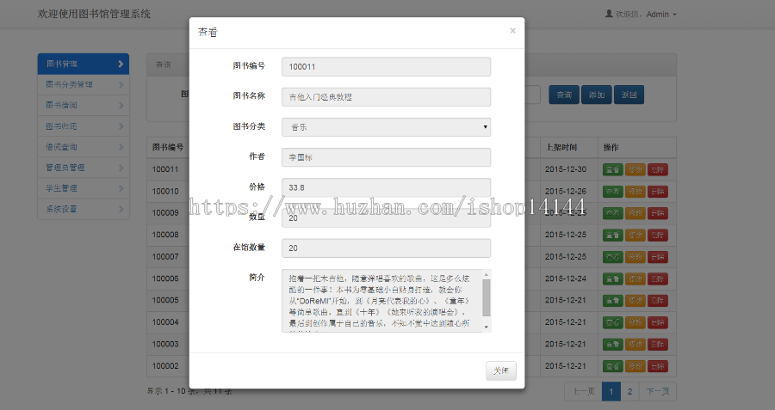Click the 作者 field showing 李国标

[x=386, y=157]
